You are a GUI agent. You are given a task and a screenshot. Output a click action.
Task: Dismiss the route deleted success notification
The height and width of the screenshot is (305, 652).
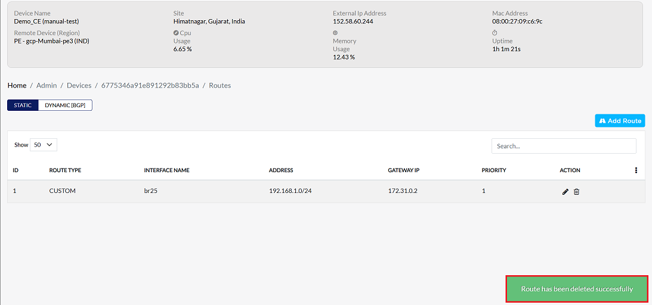pos(577,289)
